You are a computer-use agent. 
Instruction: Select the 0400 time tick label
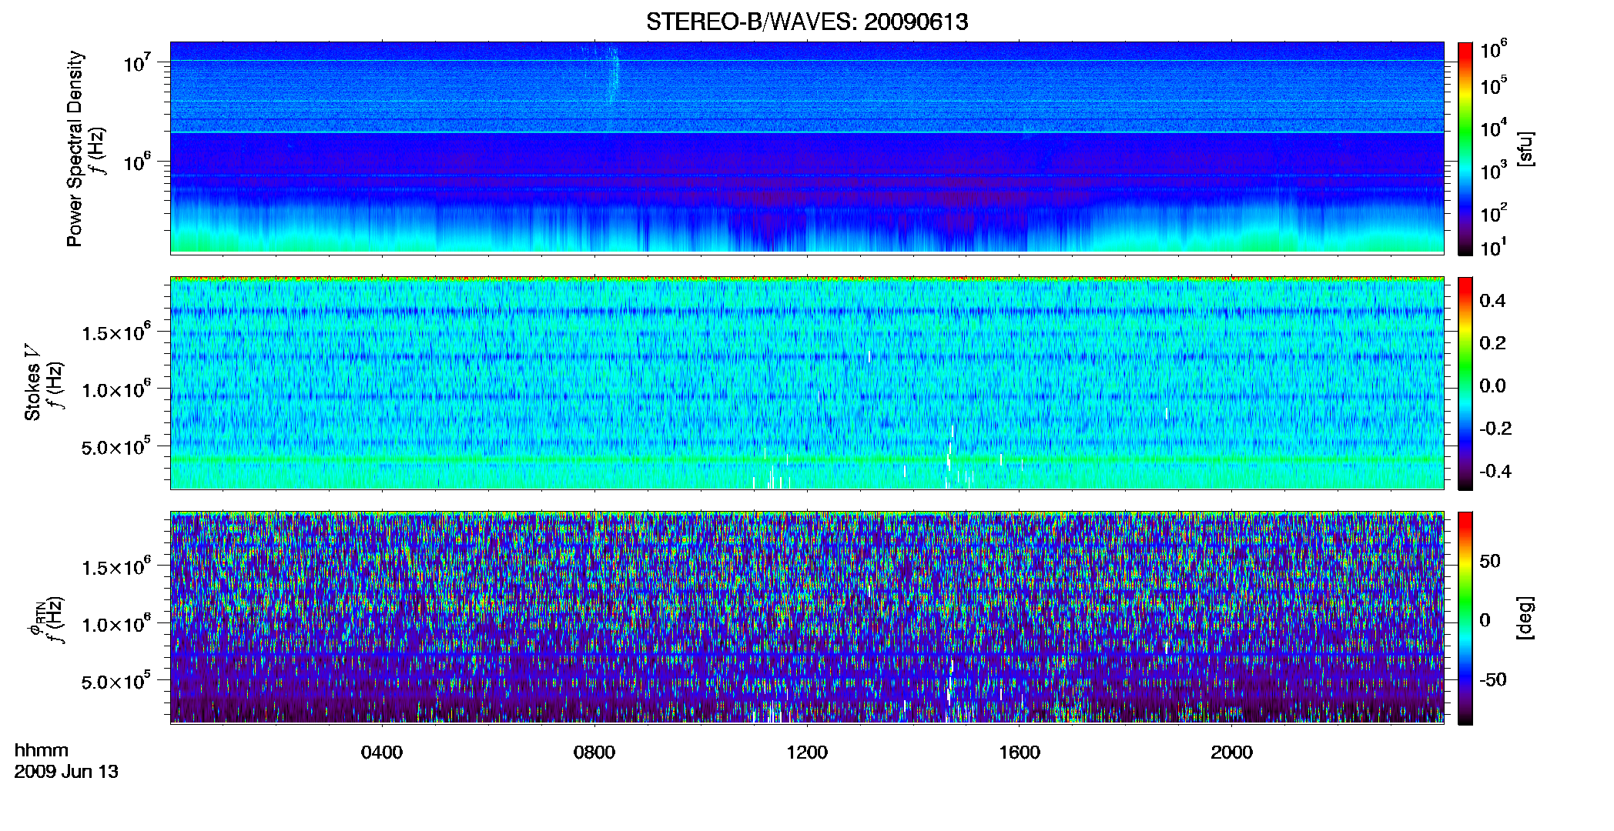pyautogui.click(x=382, y=753)
